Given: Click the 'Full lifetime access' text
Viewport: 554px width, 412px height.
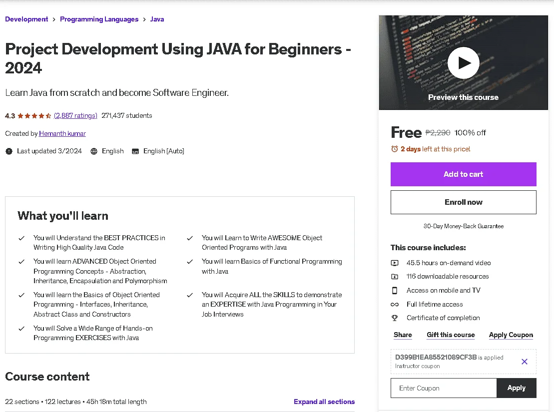Looking at the screenshot, I should tap(435, 304).
